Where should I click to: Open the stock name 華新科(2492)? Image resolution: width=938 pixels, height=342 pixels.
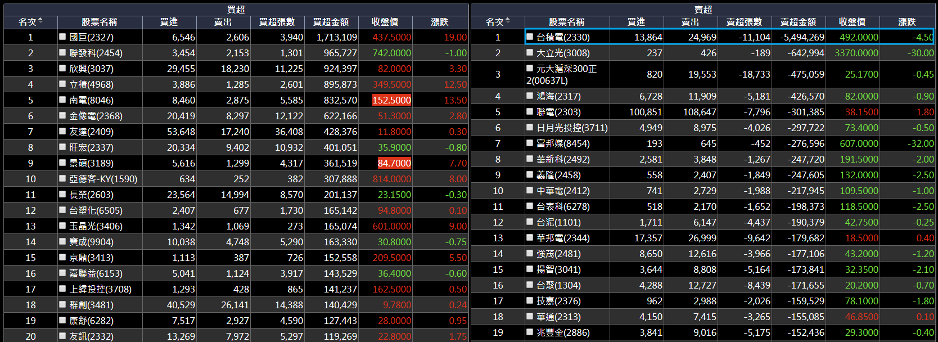(x=563, y=159)
